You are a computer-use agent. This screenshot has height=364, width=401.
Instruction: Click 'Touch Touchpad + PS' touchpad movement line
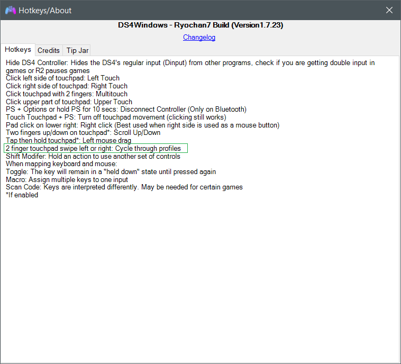(116, 117)
